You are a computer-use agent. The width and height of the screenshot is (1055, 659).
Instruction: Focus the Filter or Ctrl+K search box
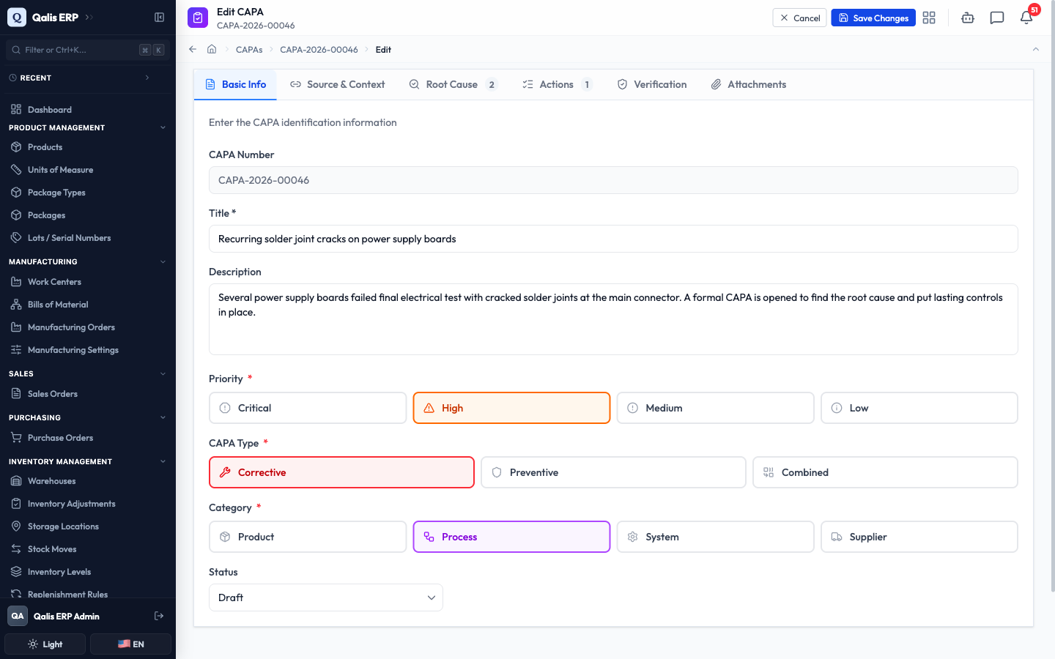coord(87,50)
